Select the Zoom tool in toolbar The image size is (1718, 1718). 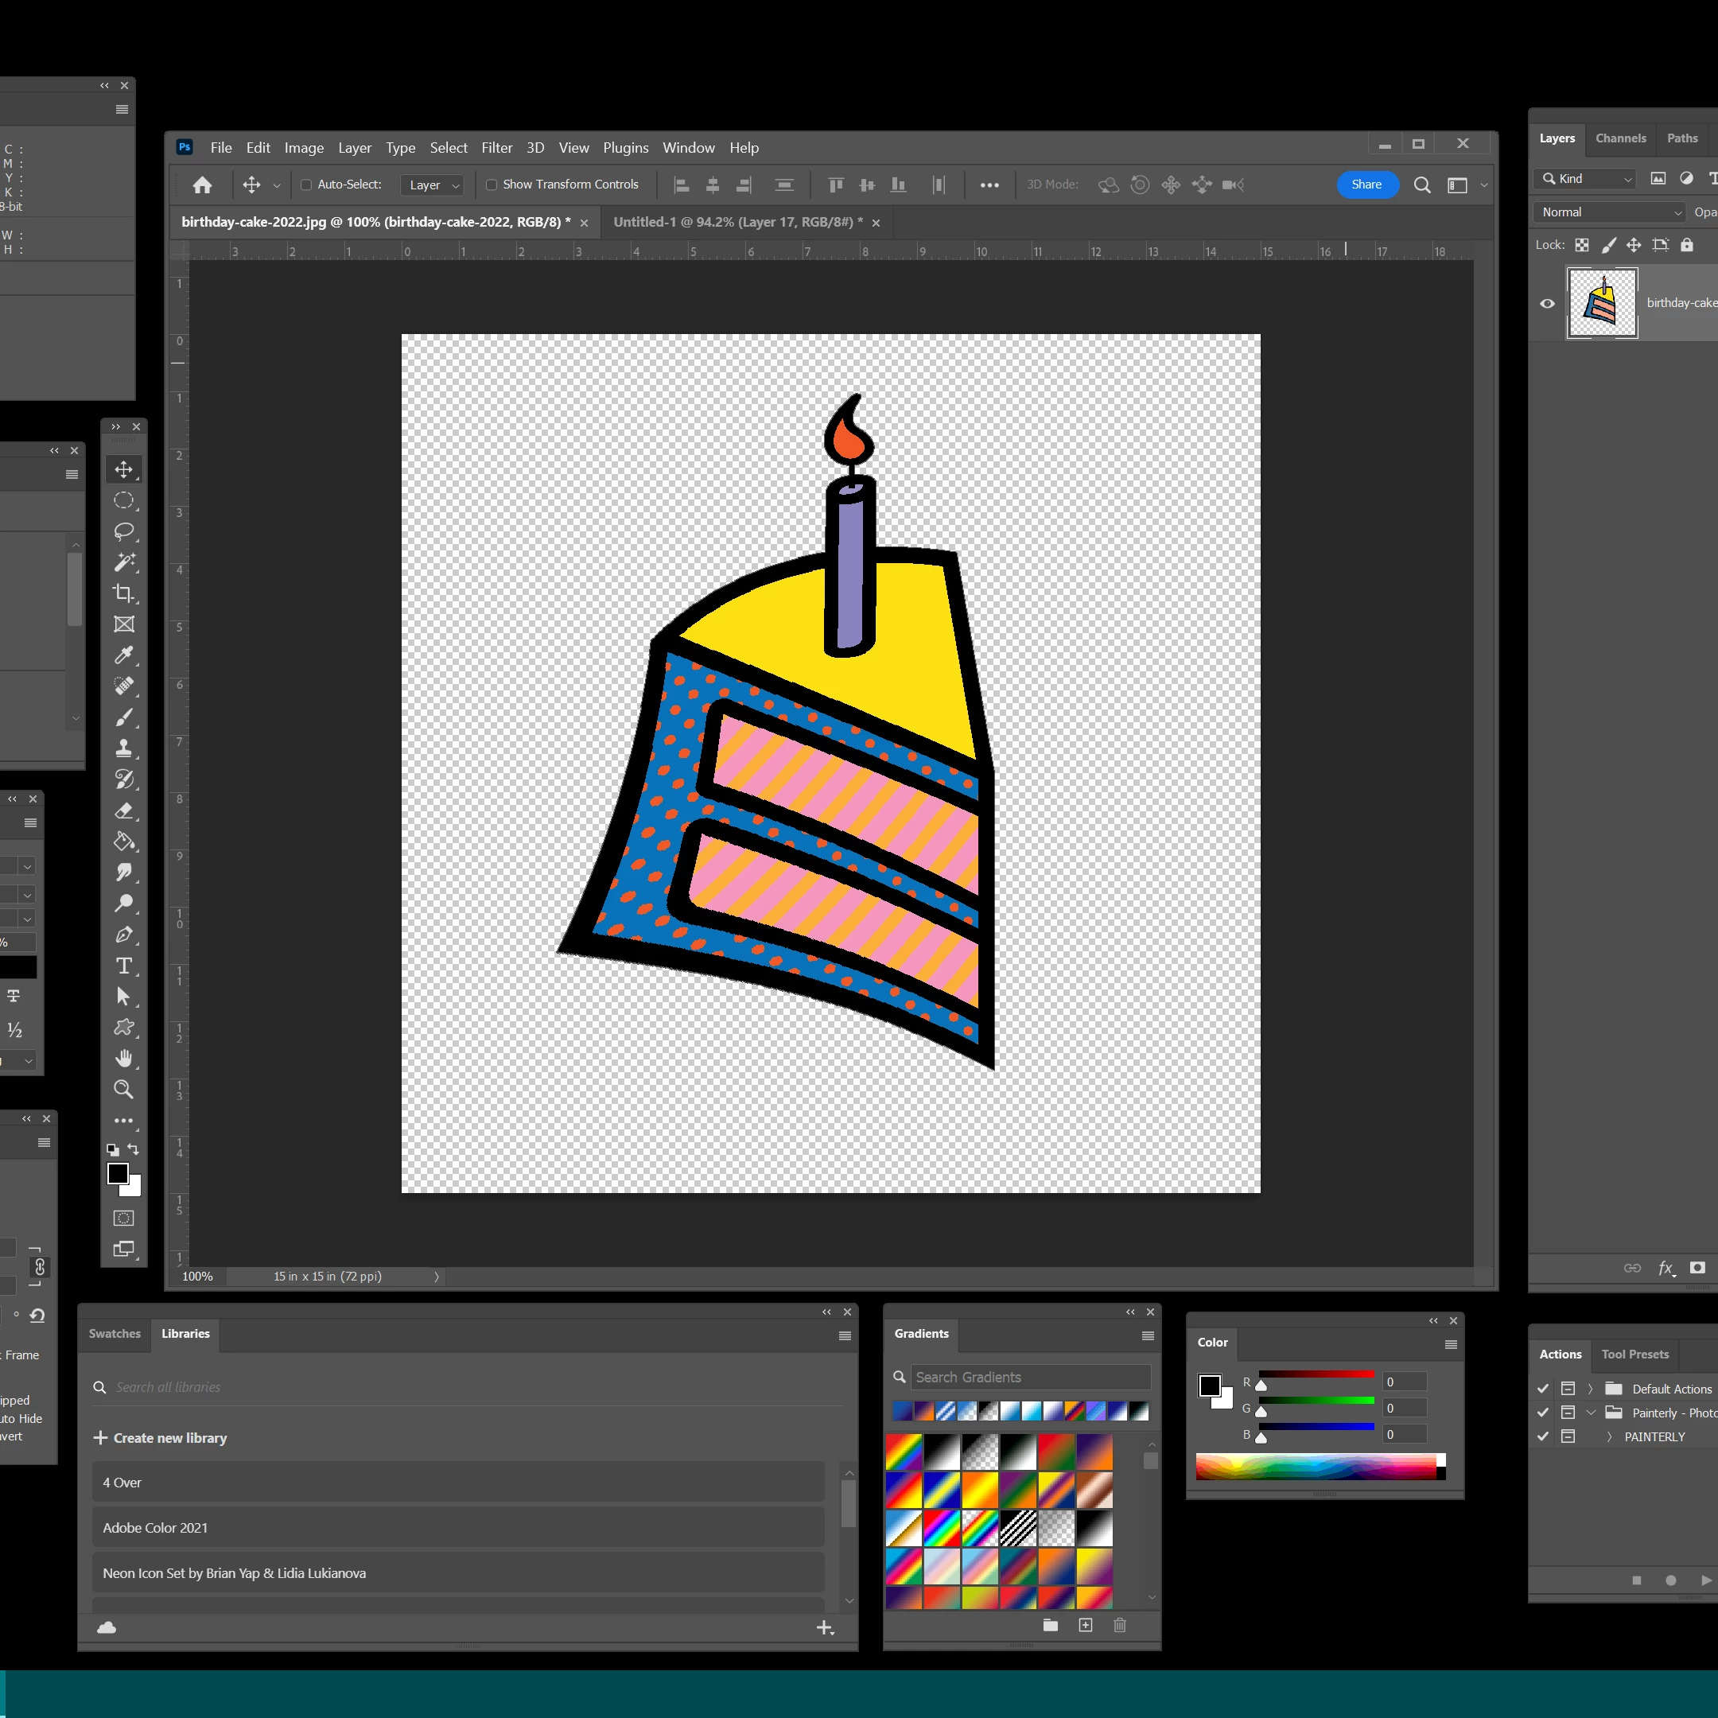pos(123,1090)
